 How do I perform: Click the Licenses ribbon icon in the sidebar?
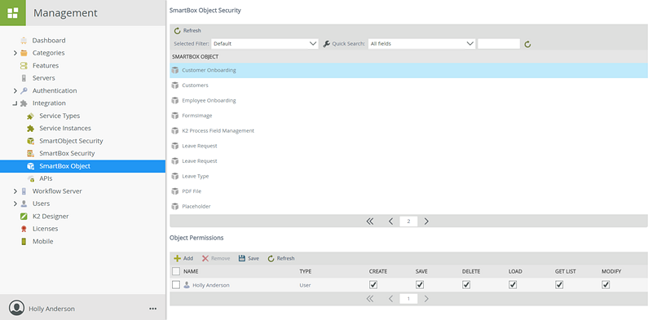(24, 229)
